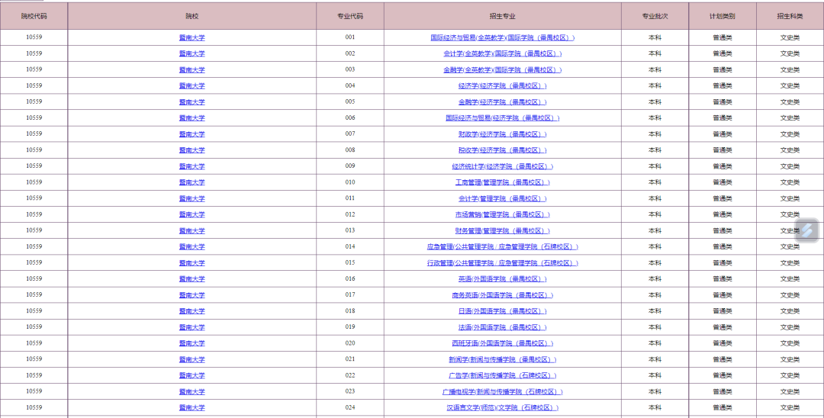Open 暨南大学 link in row 001
This screenshot has height=418, width=824.
192,38
